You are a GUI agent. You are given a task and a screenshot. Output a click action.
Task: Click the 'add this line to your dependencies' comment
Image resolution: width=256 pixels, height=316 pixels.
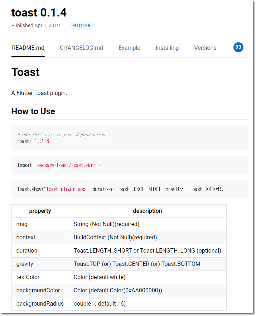point(61,134)
